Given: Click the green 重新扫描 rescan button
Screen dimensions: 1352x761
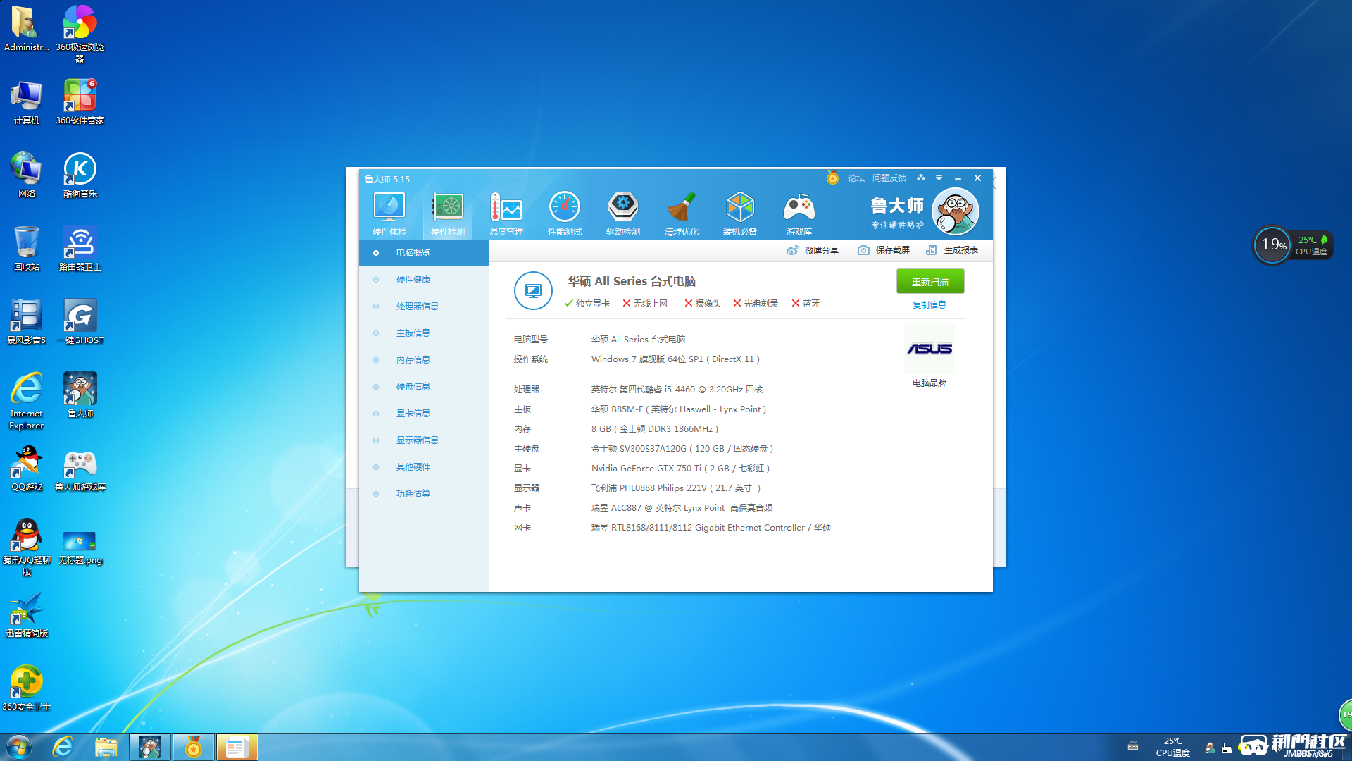Looking at the screenshot, I should click(930, 282).
